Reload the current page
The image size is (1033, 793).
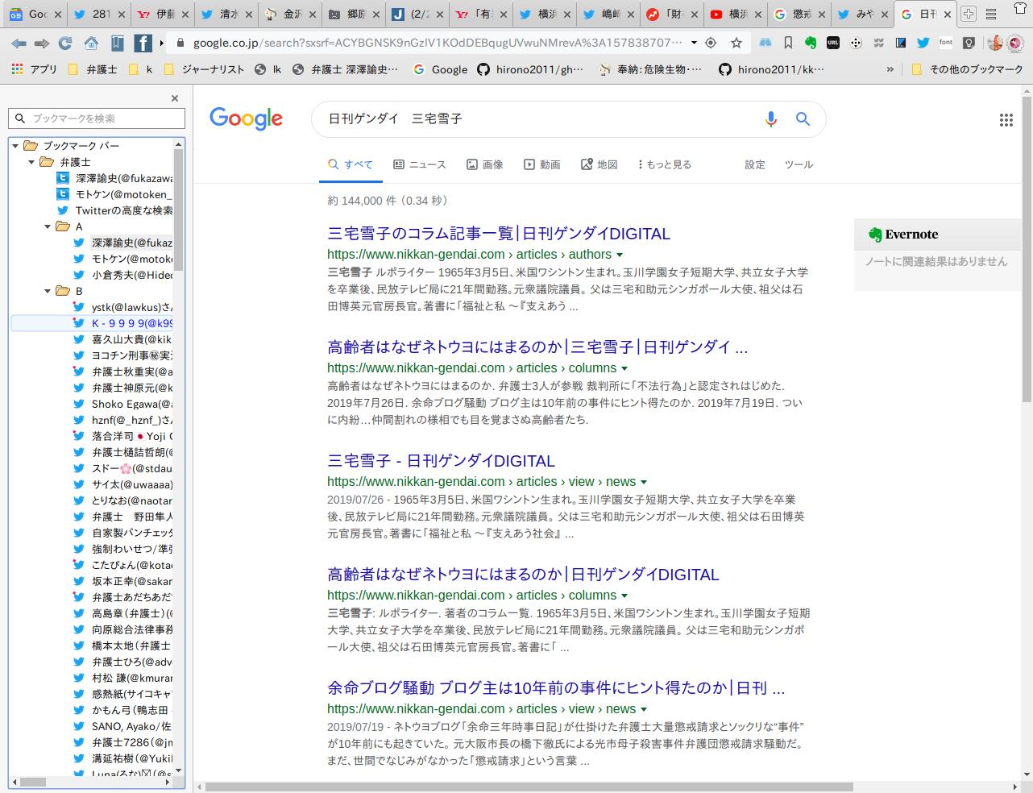click(66, 43)
